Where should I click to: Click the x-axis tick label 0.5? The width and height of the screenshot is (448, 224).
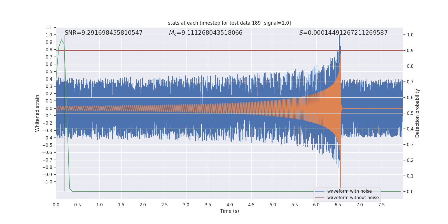coord(78,205)
